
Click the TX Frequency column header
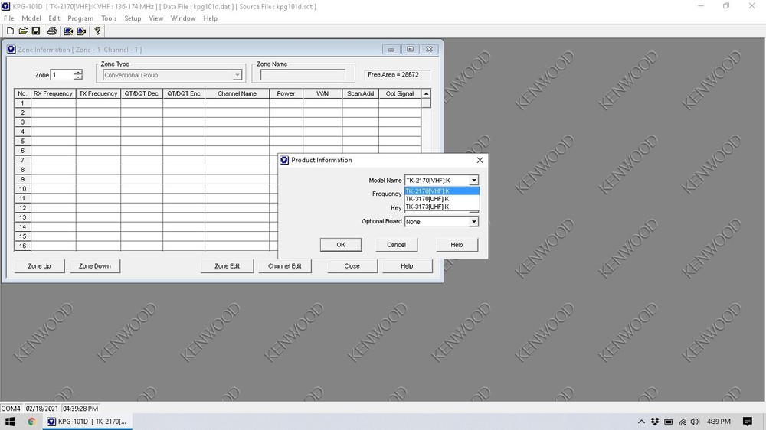click(98, 93)
